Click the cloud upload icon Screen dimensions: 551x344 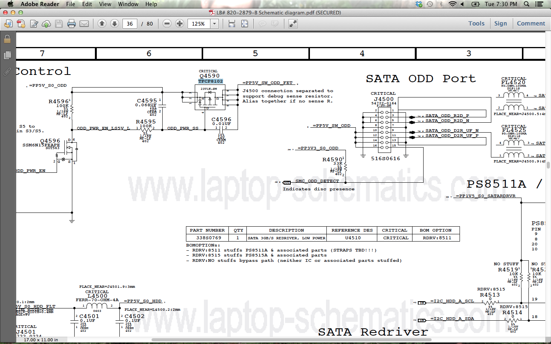coord(46,24)
